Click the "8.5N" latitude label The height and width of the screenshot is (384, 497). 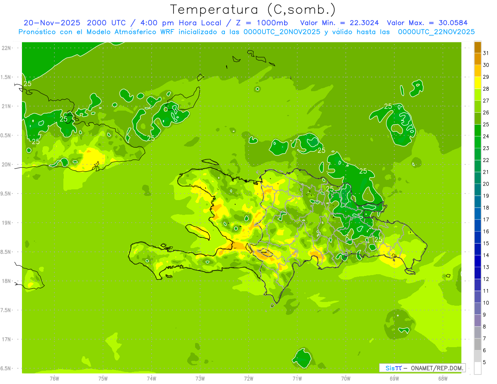click(6, 252)
